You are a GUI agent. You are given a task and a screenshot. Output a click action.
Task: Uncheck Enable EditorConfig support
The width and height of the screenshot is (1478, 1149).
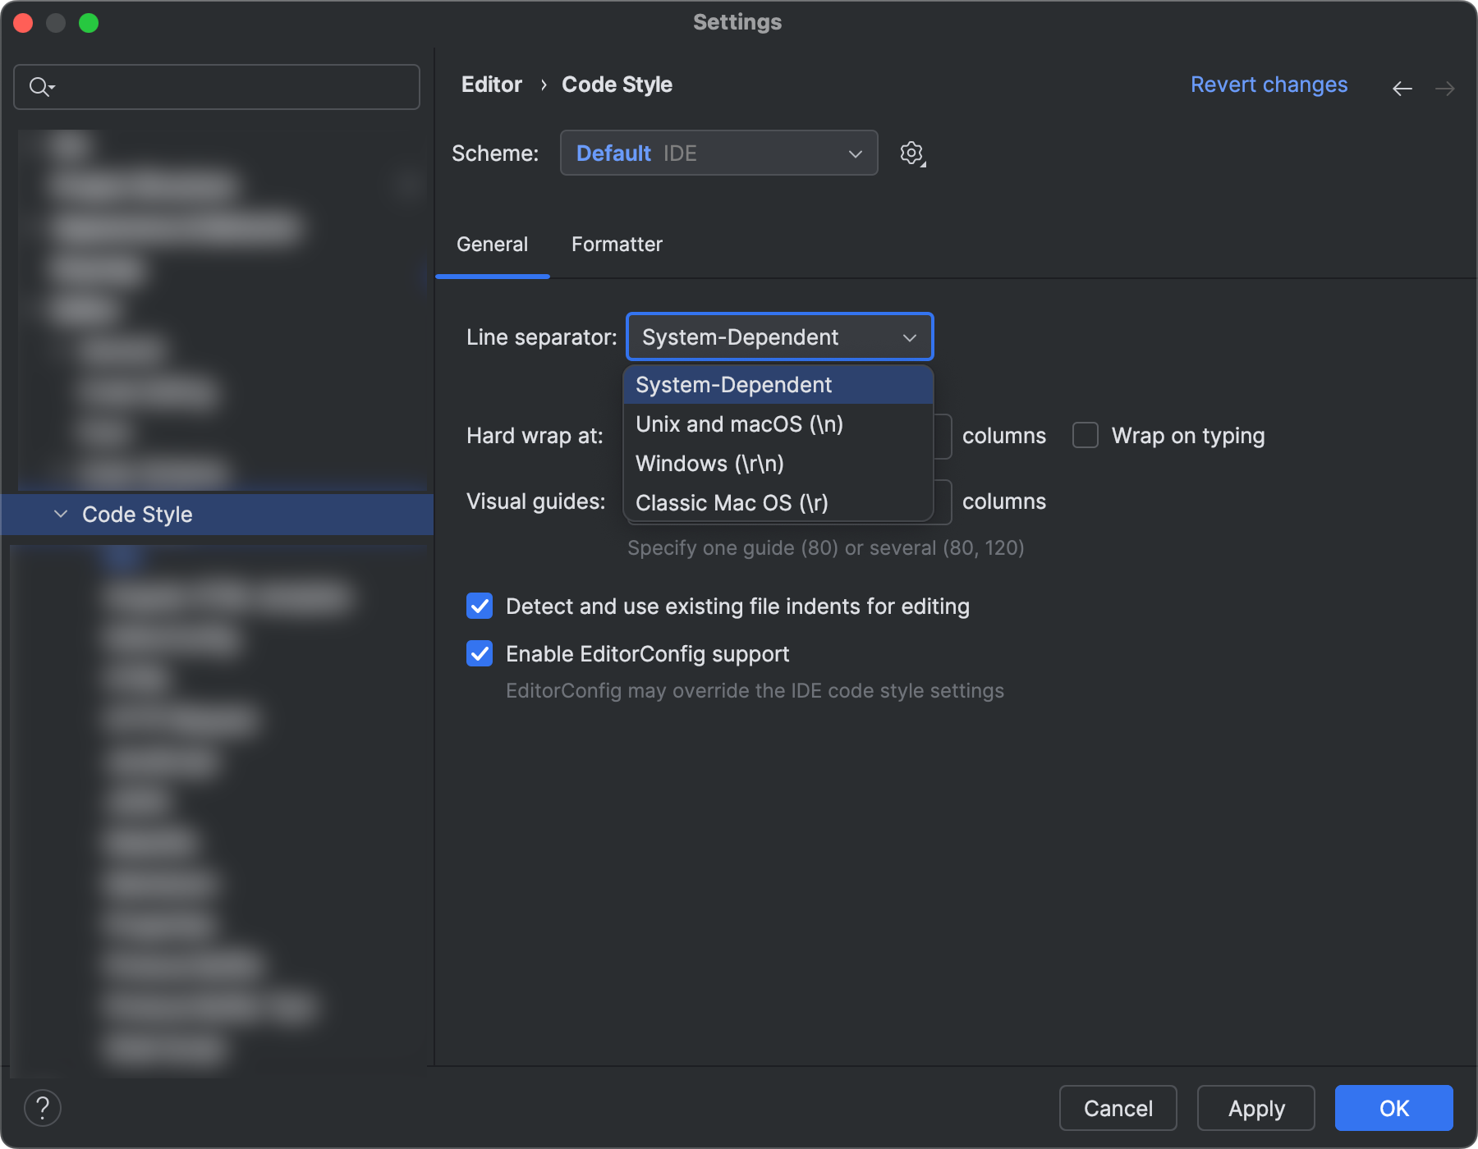480,653
